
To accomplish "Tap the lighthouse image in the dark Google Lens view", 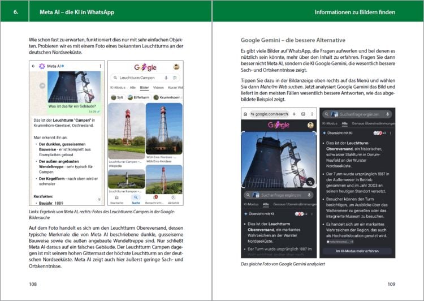I will tap(279, 160).
